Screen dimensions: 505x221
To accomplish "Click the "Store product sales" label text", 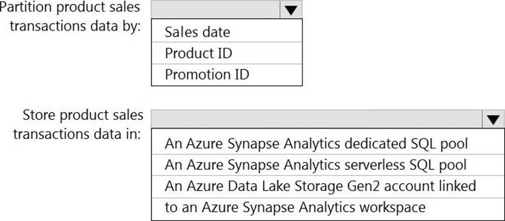I will click(x=83, y=115).
